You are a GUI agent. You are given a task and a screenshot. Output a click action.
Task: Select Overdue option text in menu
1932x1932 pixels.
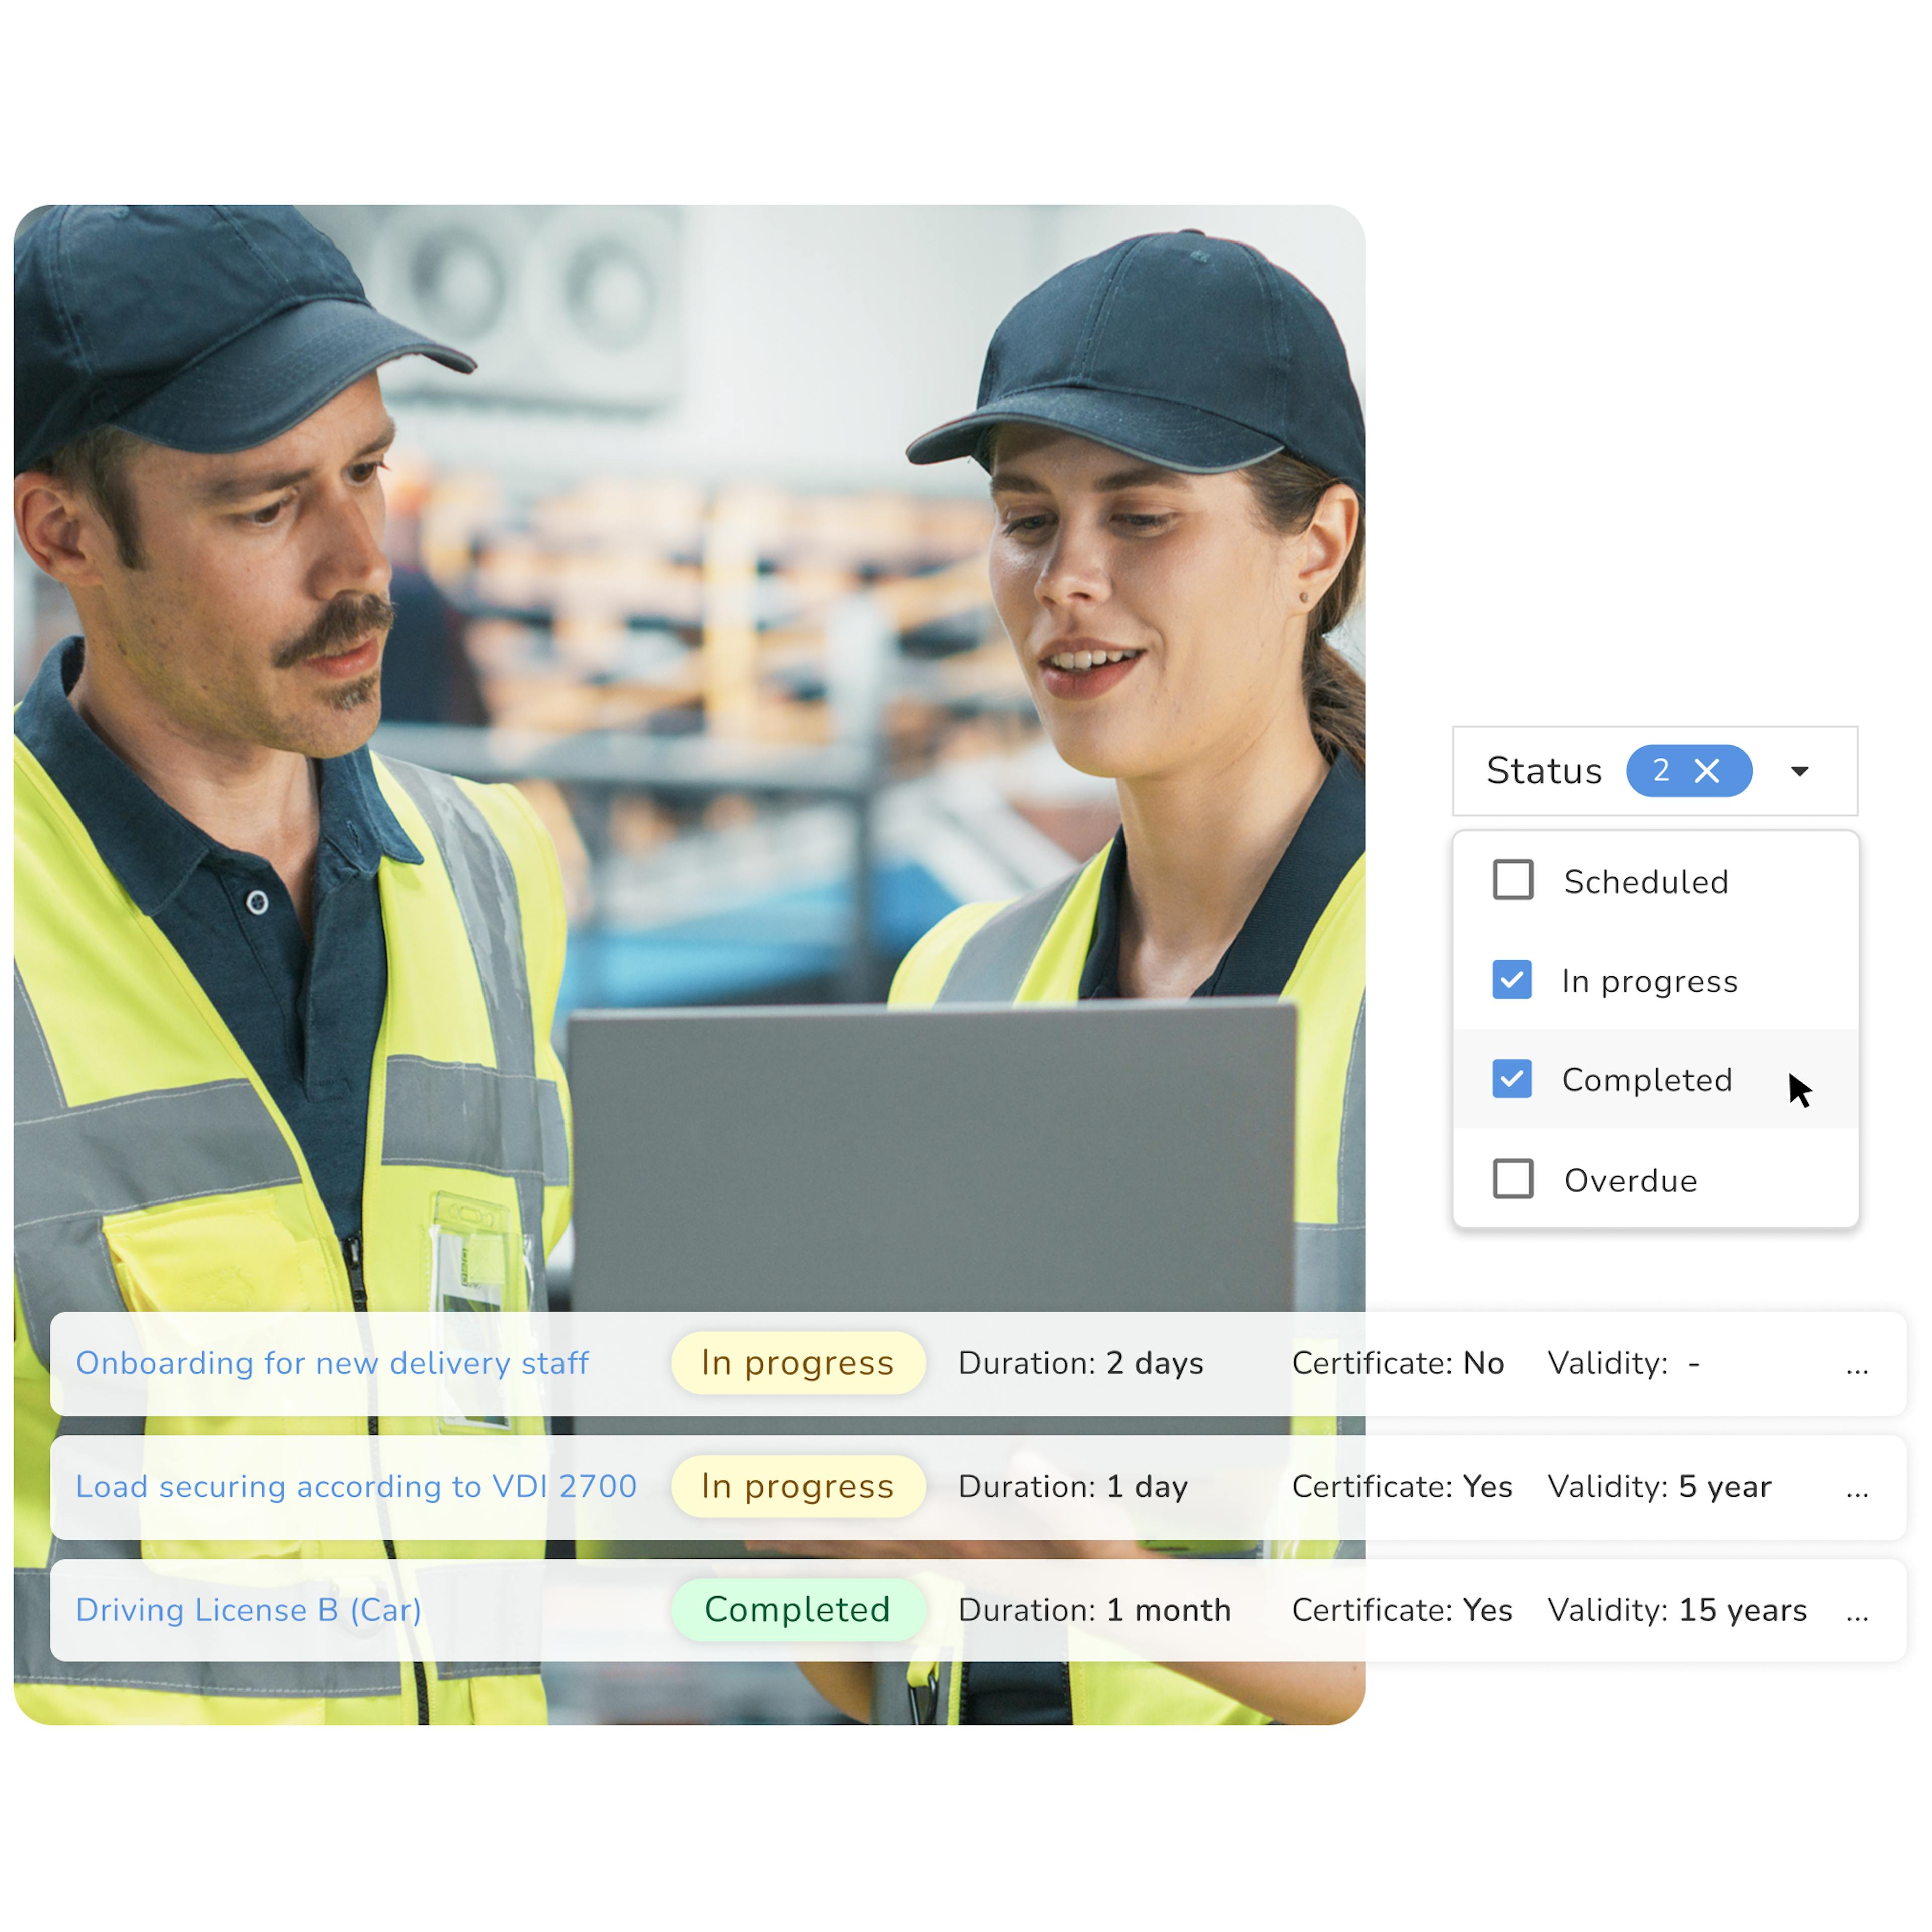click(1630, 1181)
